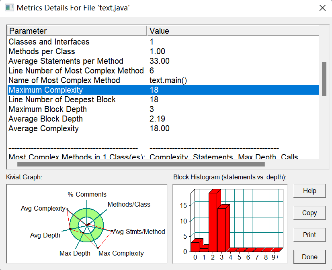Image resolution: width=332 pixels, height=270 pixels.
Task: Select the Average Block Depth row
Action: [x=163, y=119]
